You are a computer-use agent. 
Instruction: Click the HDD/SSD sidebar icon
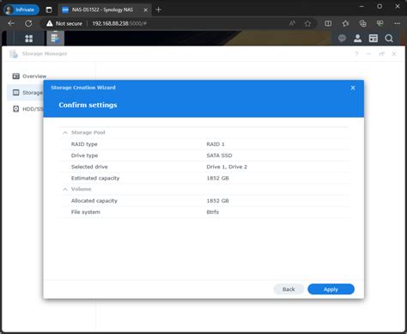point(16,109)
